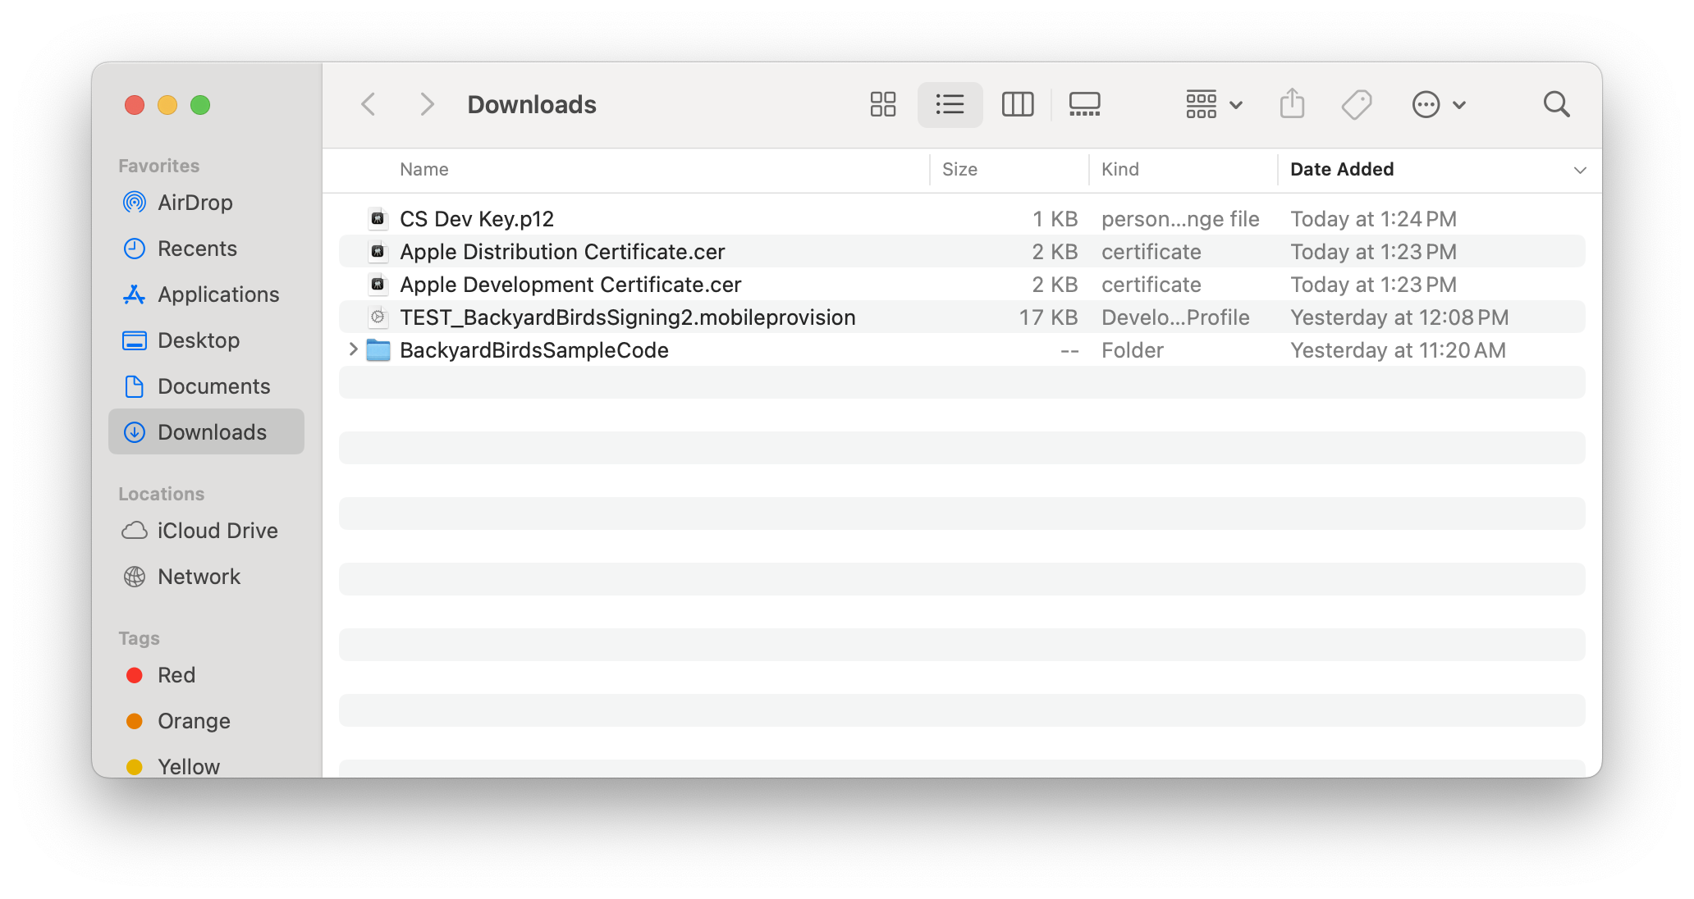Sort by the Kind column
The width and height of the screenshot is (1694, 899).
click(1120, 169)
